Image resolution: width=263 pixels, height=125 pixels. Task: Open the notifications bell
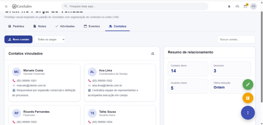pyautogui.click(x=229, y=7)
